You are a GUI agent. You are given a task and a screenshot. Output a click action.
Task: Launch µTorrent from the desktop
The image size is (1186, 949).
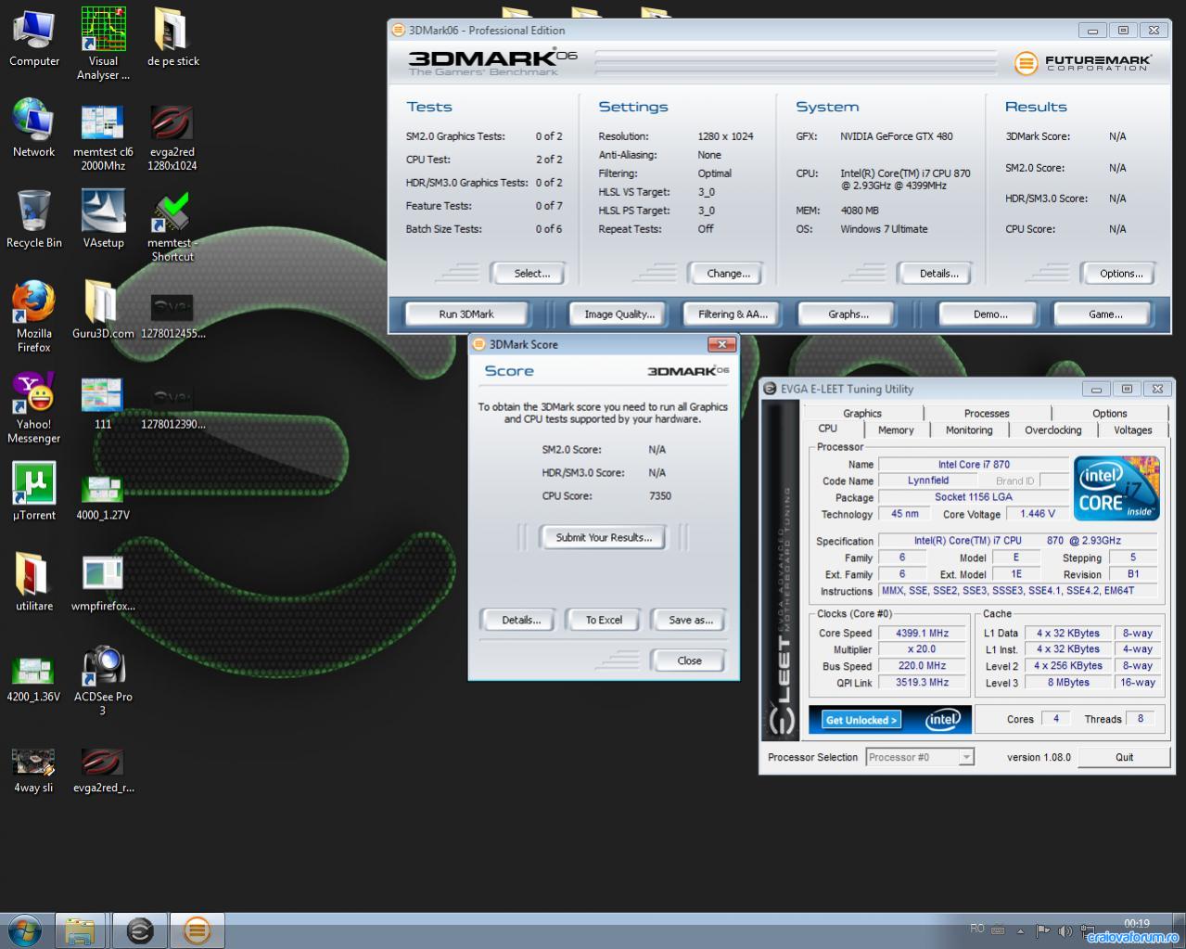[x=34, y=492]
